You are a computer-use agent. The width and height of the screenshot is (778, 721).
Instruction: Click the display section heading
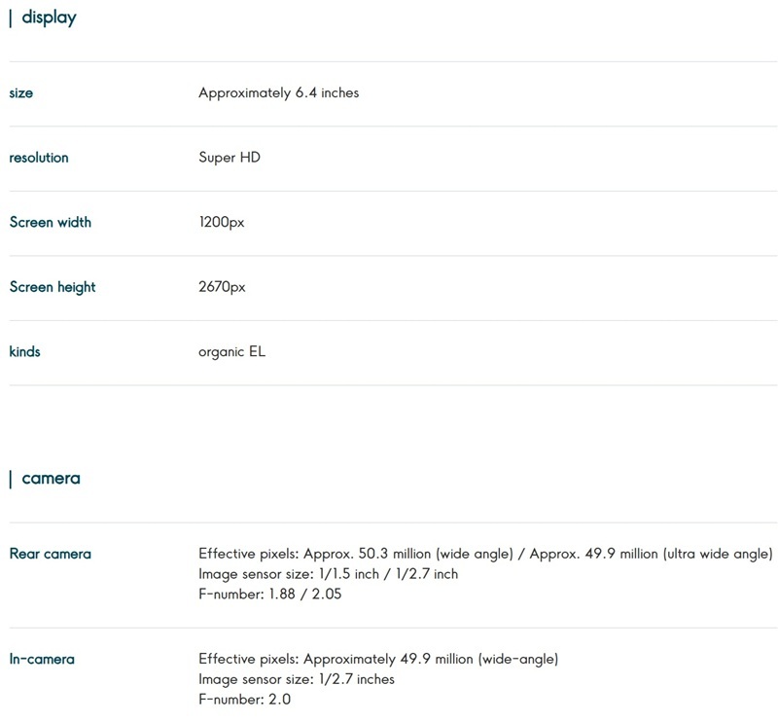pyautogui.click(x=49, y=18)
